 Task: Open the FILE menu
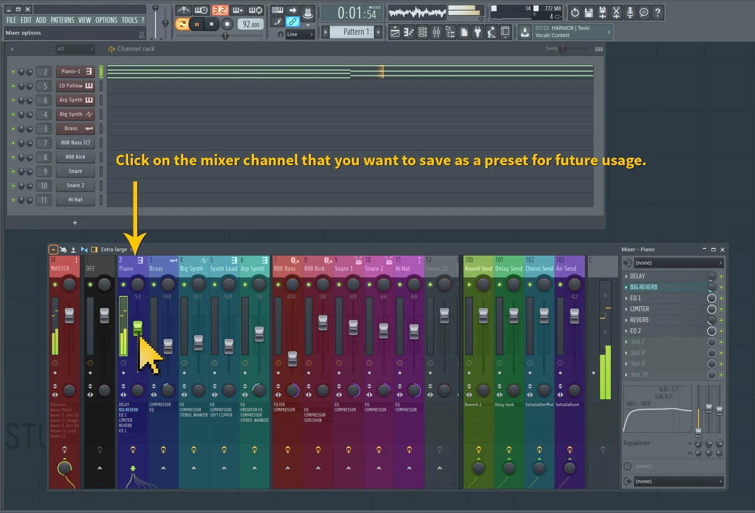(11, 20)
